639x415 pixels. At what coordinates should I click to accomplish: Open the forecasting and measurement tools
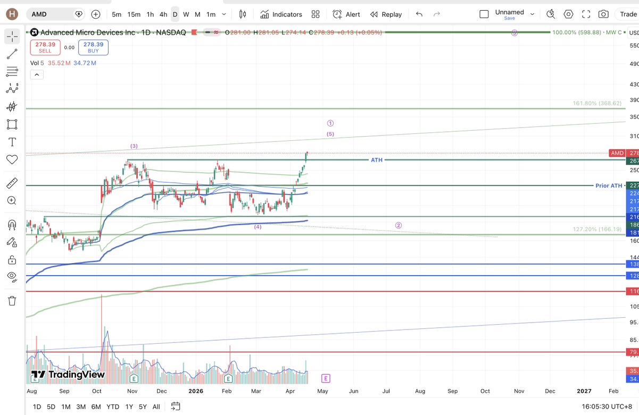click(x=12, y=107)
